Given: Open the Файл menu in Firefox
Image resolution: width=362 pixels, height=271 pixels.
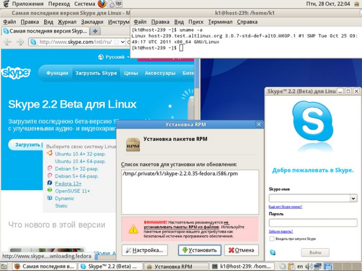Looking at the screenshot, I should [10, 22].
